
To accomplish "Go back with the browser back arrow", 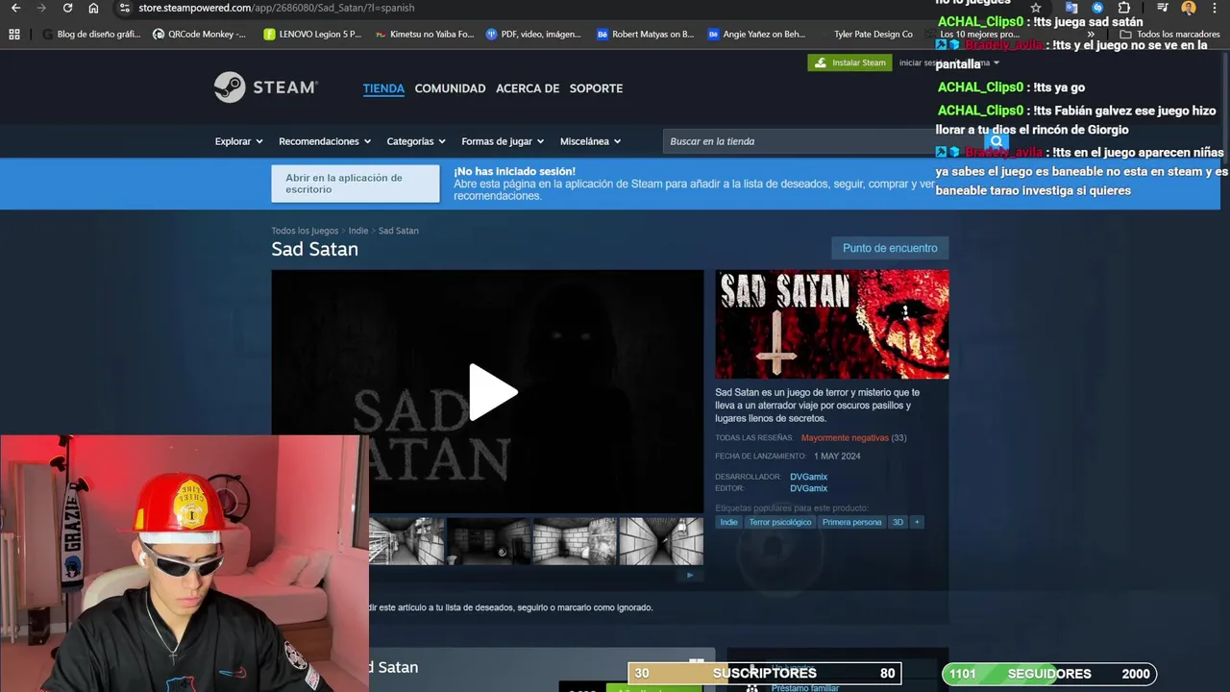I will (15, 8).
